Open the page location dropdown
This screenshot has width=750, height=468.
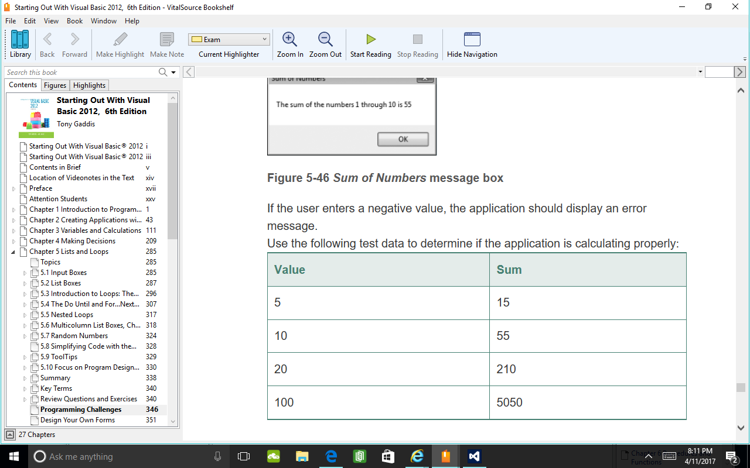pyautogui.click(x=701, y=72)
